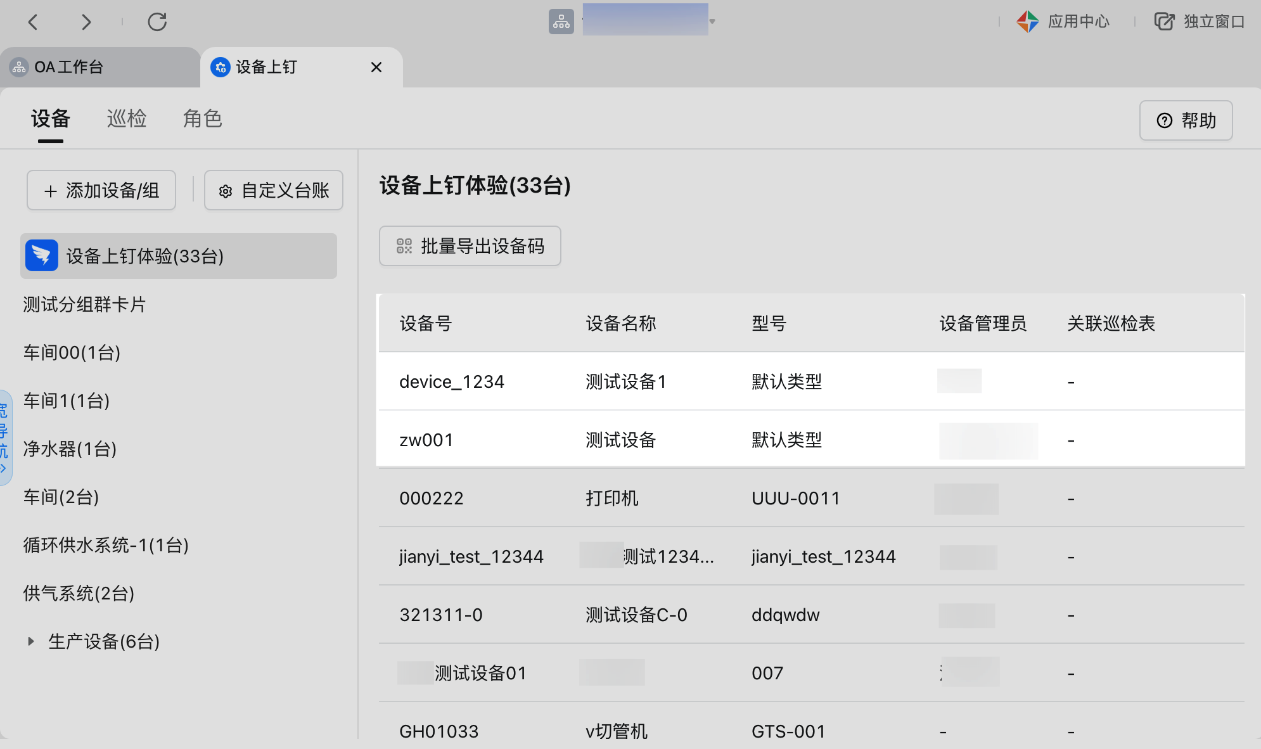Viewport: 1261px width, 749px height.
Task: Click the 设备号 column header
Action: (x=426, y=324)
